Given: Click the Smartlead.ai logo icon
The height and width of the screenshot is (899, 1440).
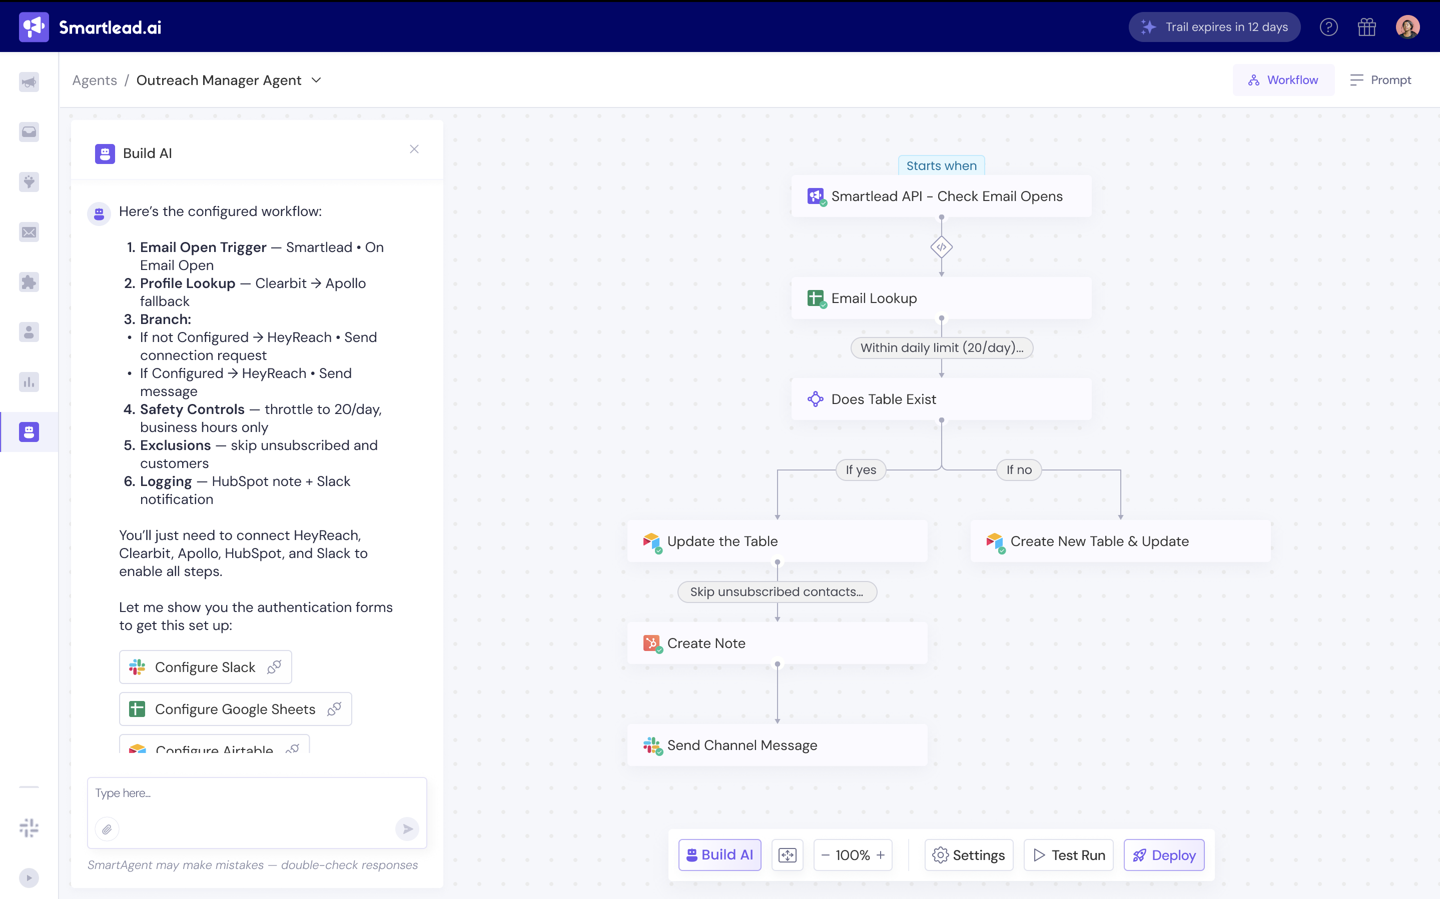Looking at the screenshot, I should click(34, 27).
